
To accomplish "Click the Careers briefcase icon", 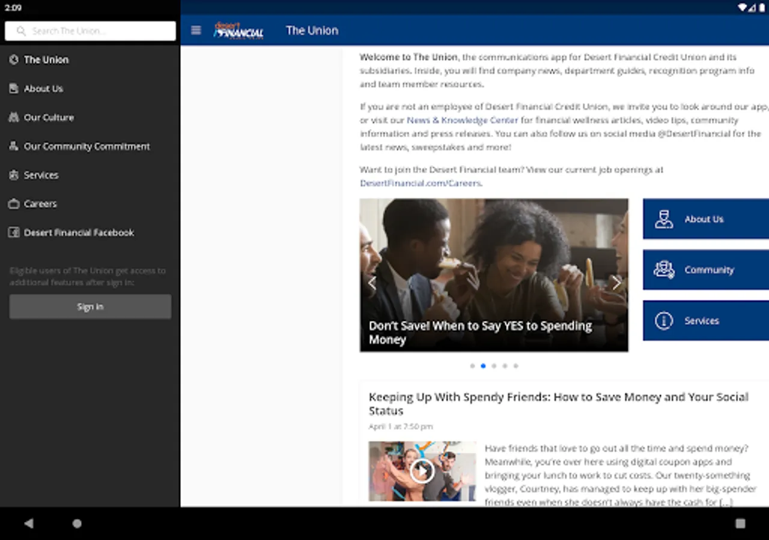I will click(14, 203).
